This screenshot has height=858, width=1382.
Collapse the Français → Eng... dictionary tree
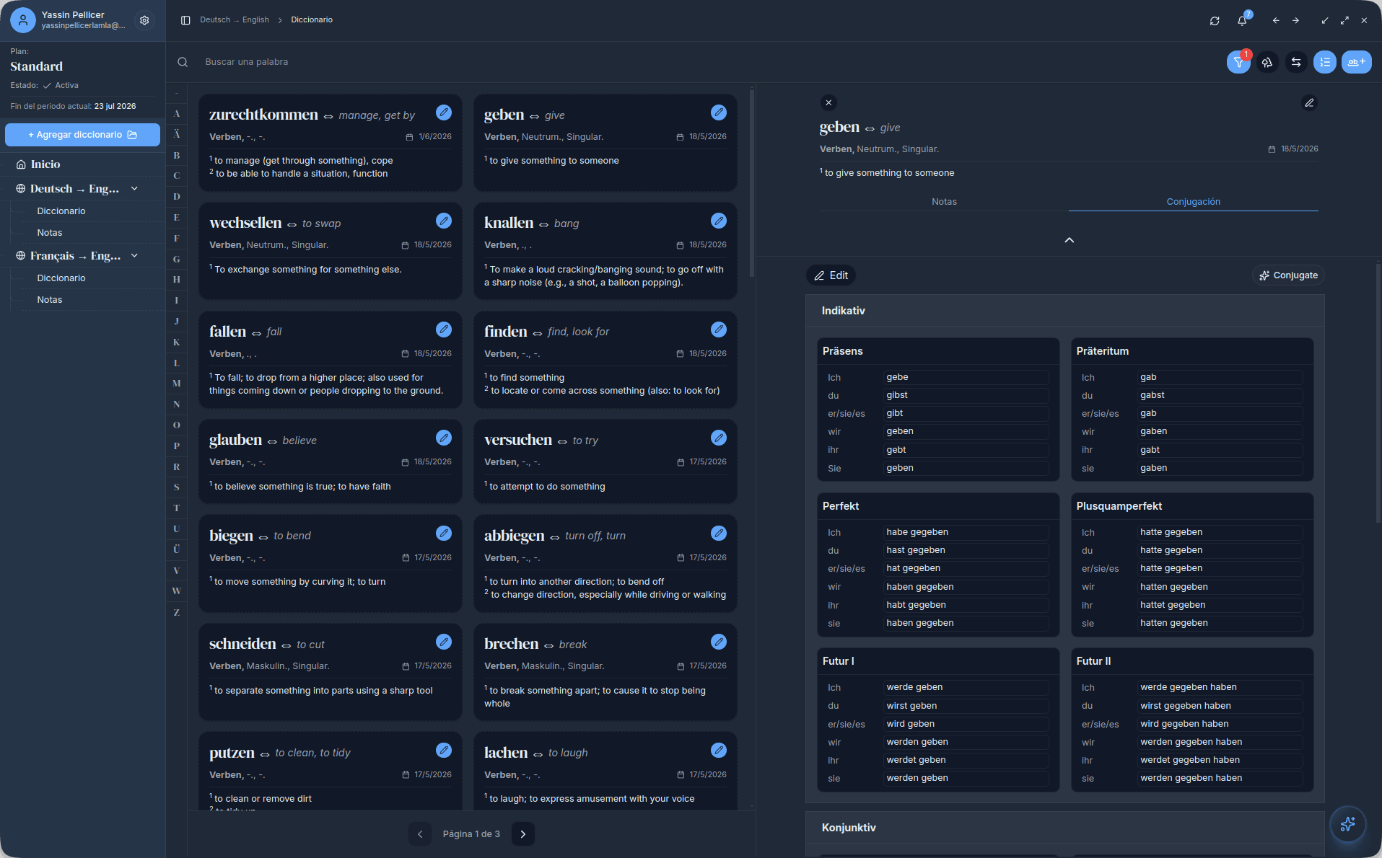click(134, 256)
